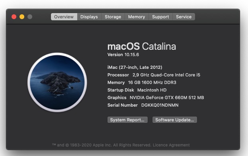Select iMac (27-inch, Late 2012) text
248x156 pixels.
(135, 67)
